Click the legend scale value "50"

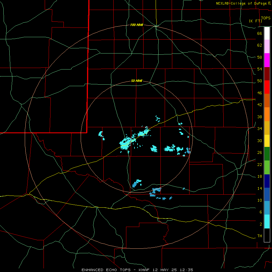point(260,81)
